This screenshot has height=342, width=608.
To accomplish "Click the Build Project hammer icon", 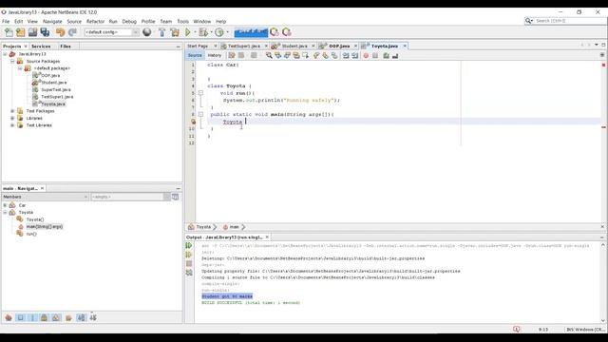I will pyautogui.click(x=162, y=32).
